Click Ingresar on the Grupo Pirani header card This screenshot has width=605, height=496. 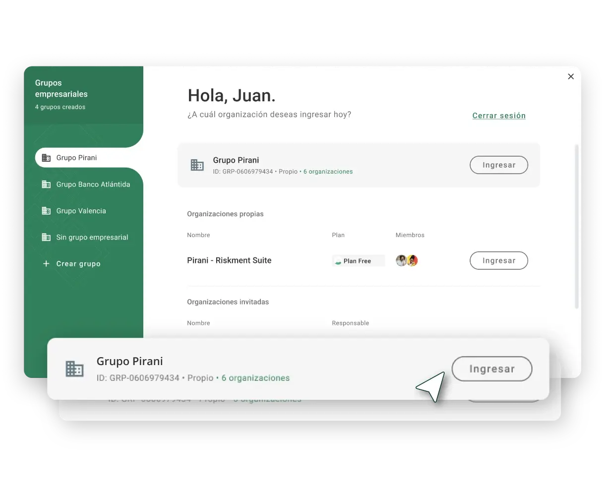pyautogui.click(x=499, y=165)
